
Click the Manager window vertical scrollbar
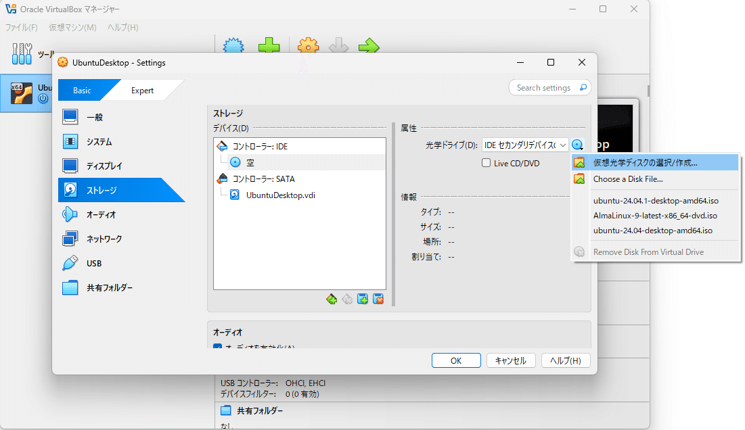tap(648, 91)
